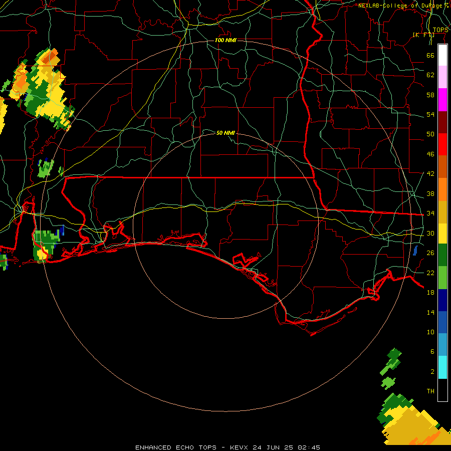Screen dimensions: 451x451
Task: Click the light blue swatch near 6
Action: click(x=442, y=345)
